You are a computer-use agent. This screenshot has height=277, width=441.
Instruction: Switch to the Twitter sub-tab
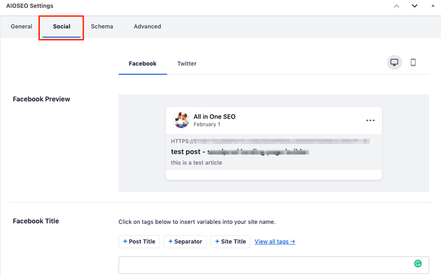click(187, 64)
